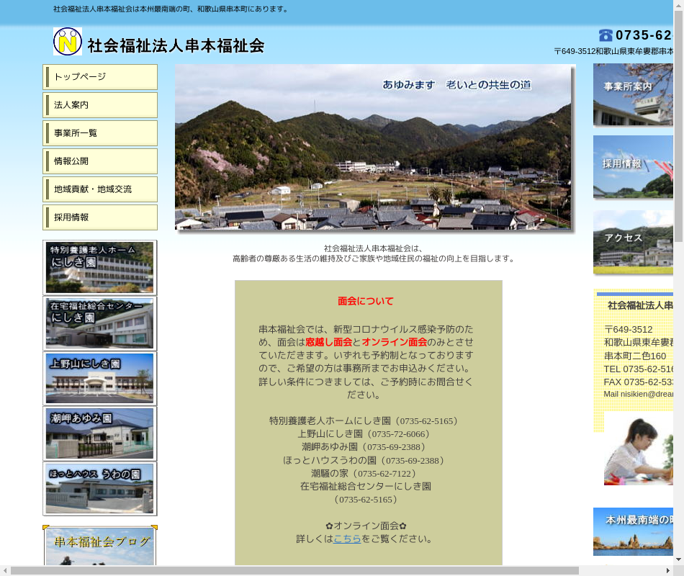684x576 pixels.
Task: Open 事業所案内 banner on the right
Action: [x=633, y=95]
